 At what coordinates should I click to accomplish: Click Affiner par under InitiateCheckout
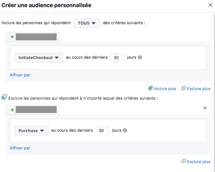click(x=20, y=75)
